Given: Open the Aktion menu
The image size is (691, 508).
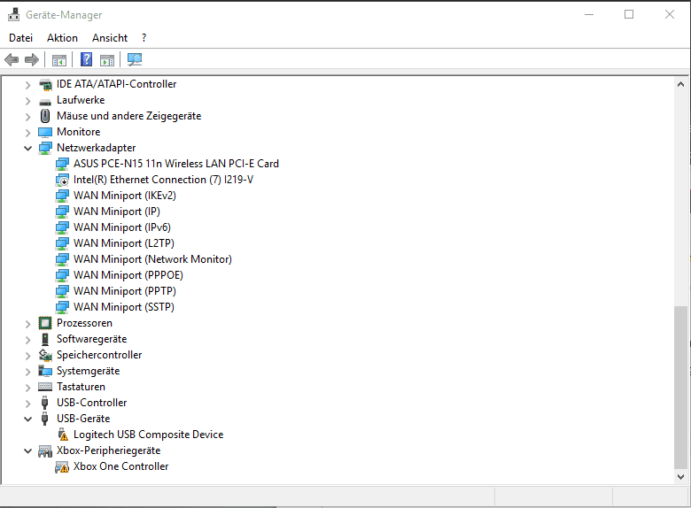Looking at the screenshot, I should pyautogui.click(x=62, y=38).
